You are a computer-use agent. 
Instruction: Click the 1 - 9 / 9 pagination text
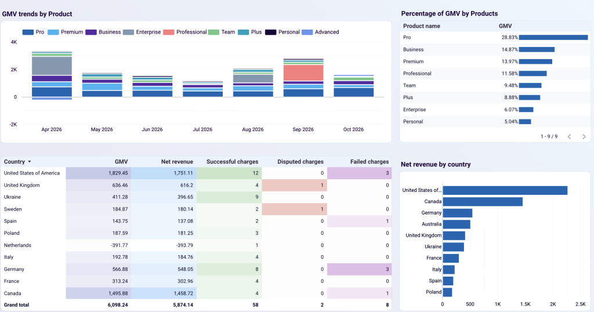pyautogui.click(x=549, y=137)
